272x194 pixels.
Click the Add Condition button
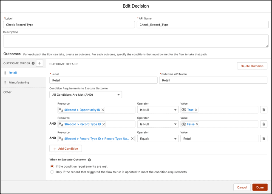click(66, 148)
